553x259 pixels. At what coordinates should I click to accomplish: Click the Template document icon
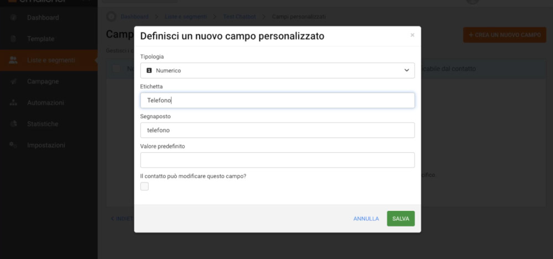click(13, 39)
